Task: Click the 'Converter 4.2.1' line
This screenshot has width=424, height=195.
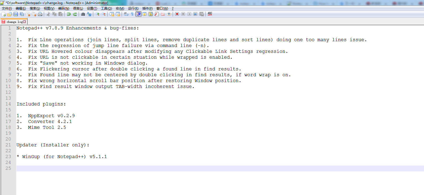Action: pos(44,122)
